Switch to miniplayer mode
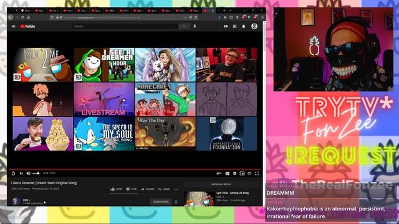Viewport: 399px width, 224px height. pos(242,174)
